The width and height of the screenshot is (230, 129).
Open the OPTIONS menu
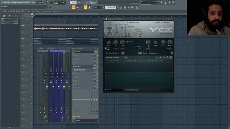coord(24,3)
